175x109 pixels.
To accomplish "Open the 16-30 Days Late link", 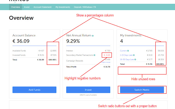I will pyautogui.click(x=127, y=59).
